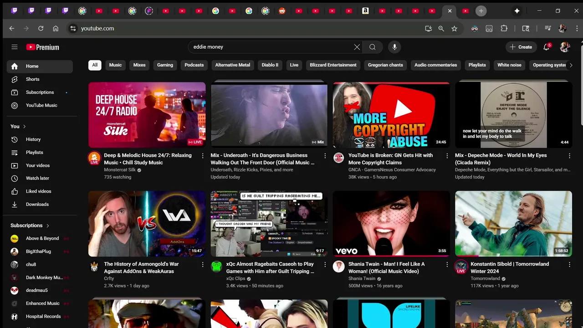The image size is (583, 328).
Task: Open options for xQc Ragebaits video
Action: (325, 264)
